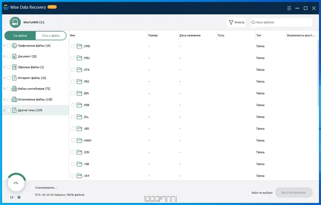
Task: Click the Wise Data Recovery logo icon
Action: pyautogui.click(x=6, y=7)
